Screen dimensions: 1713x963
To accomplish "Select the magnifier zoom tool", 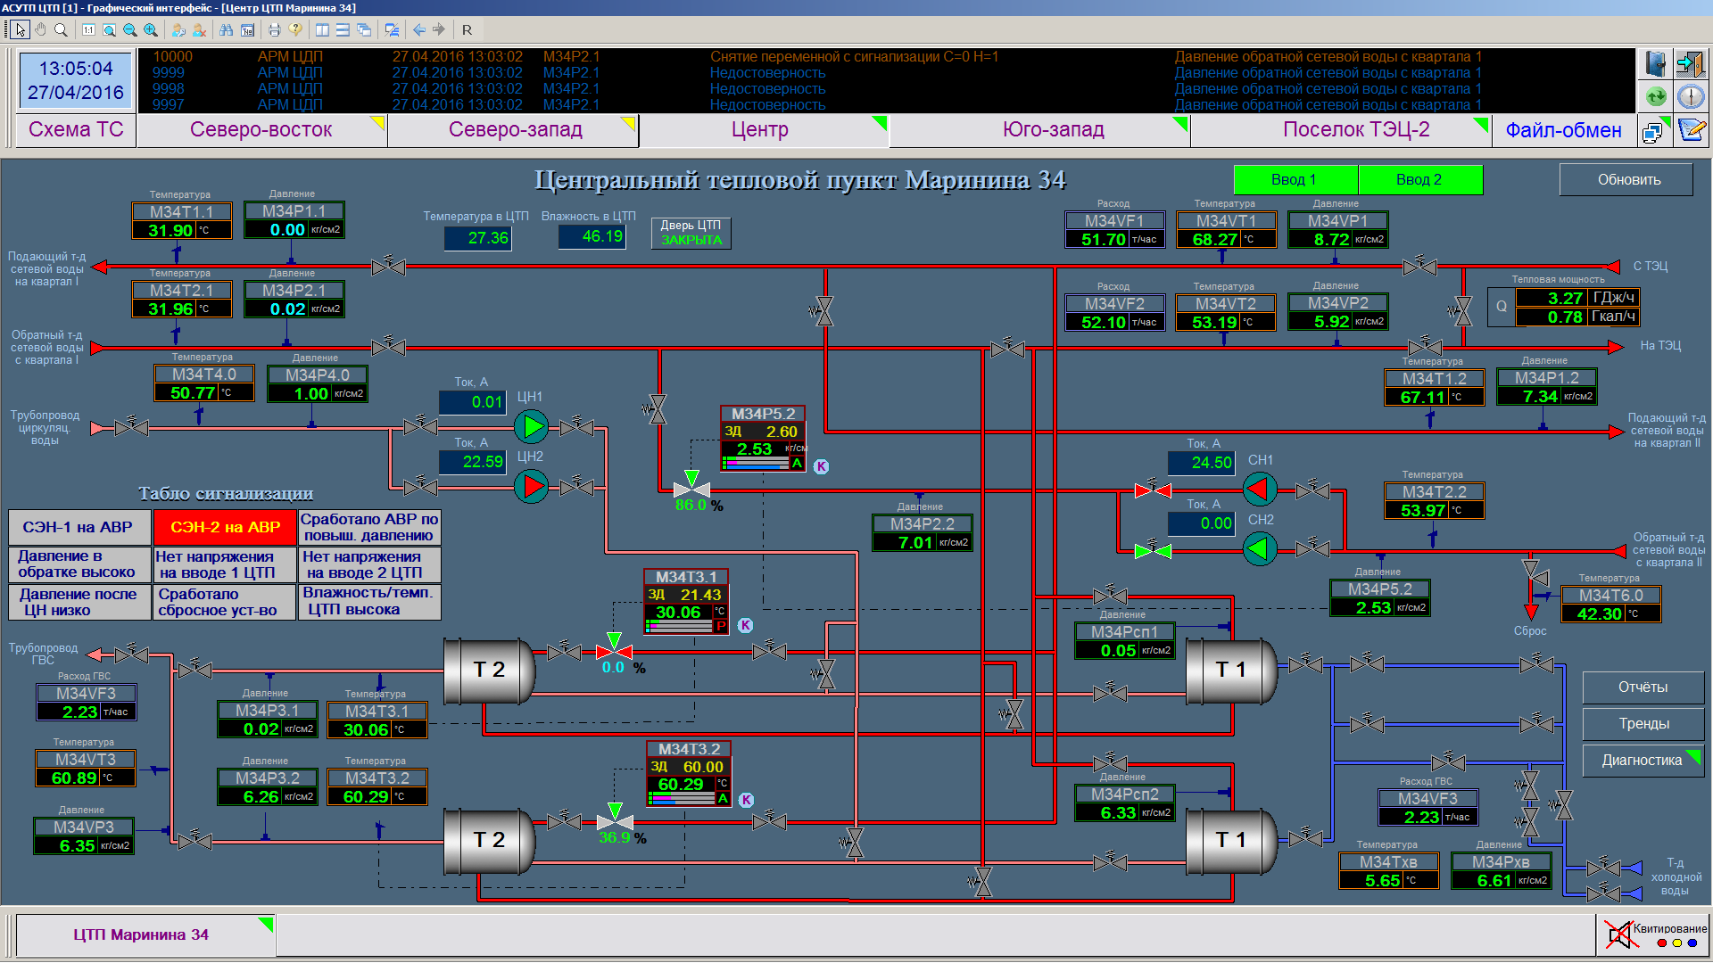I will 61,29.
